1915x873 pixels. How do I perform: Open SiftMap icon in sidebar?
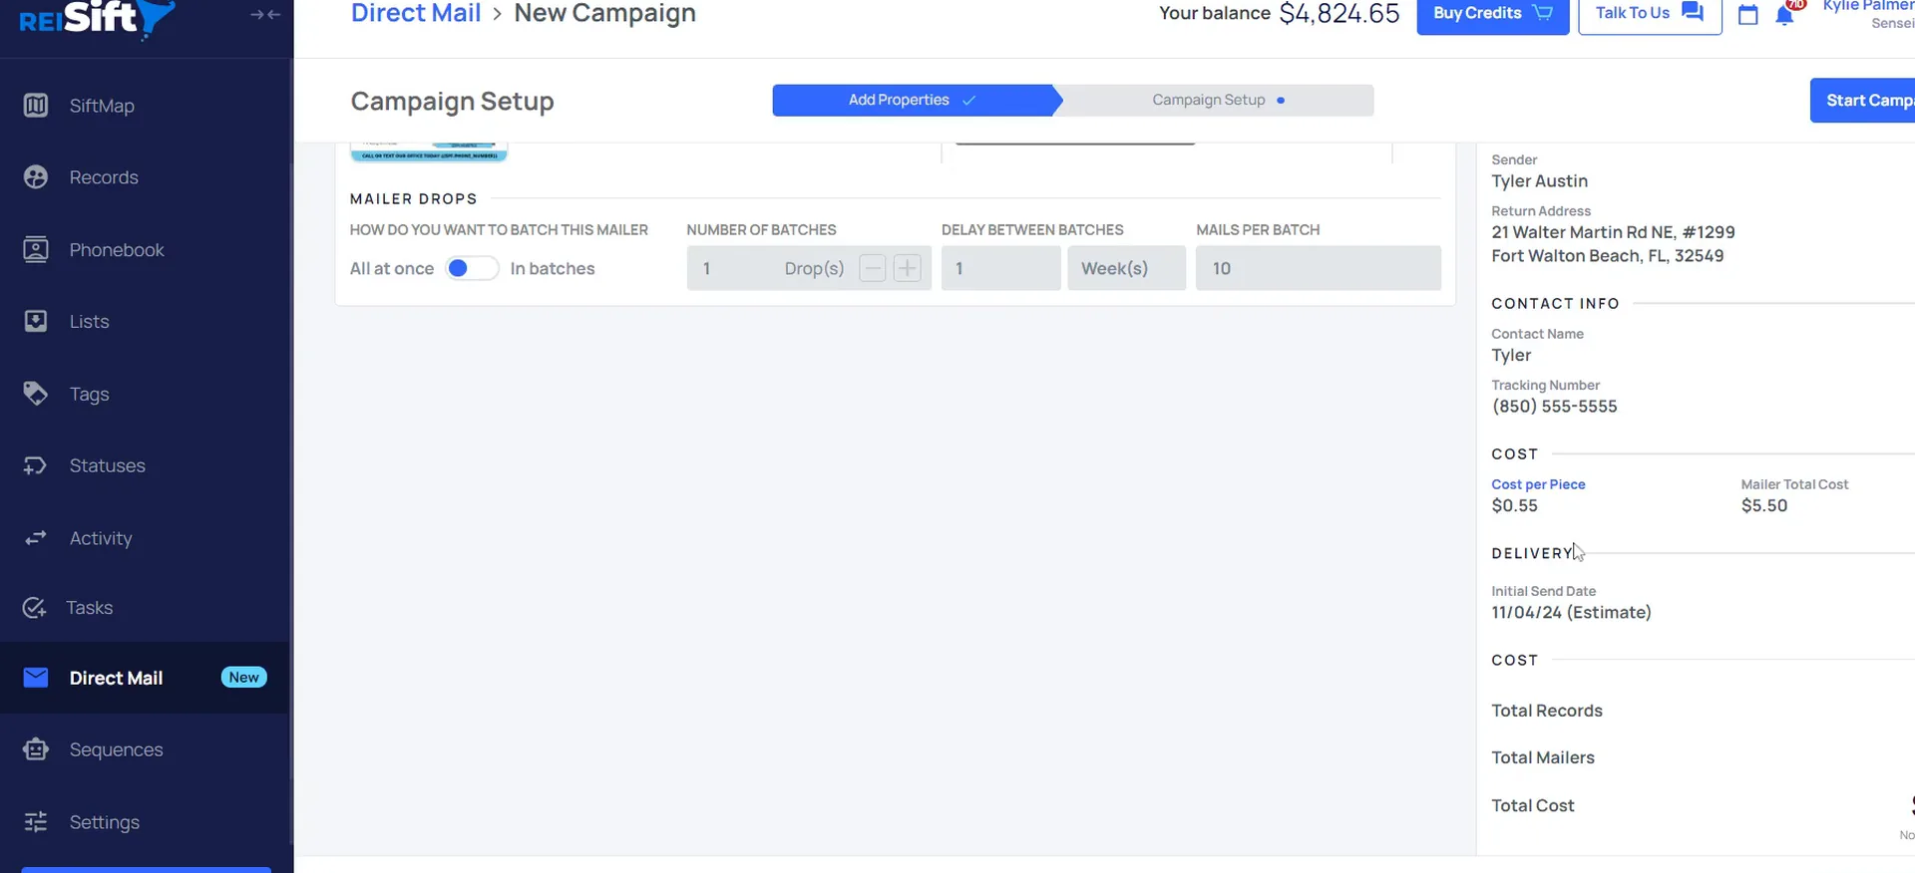point(36,106)
